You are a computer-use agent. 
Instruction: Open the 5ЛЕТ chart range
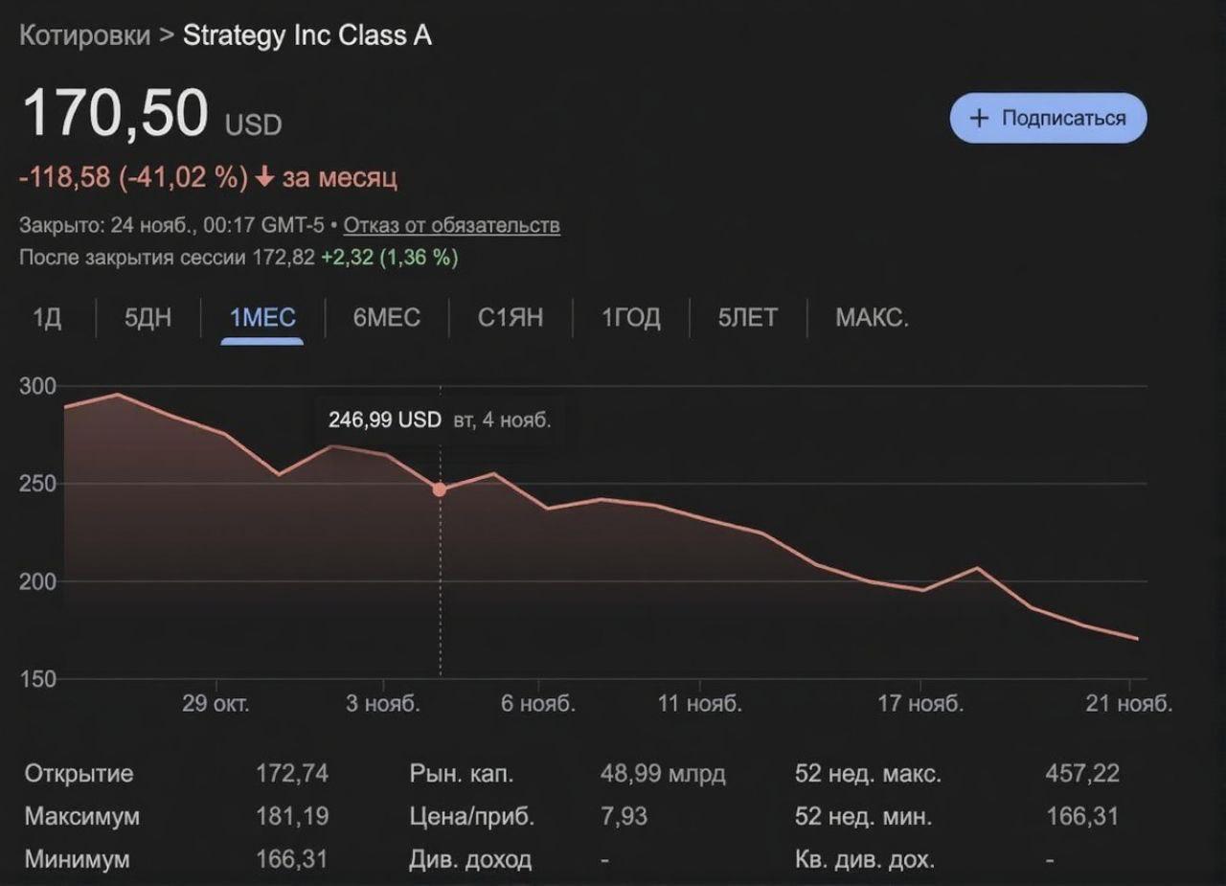(x=747, y=318)
